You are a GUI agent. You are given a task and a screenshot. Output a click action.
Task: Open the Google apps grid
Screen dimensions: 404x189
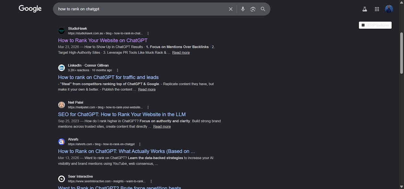click(x=377, y=9)
